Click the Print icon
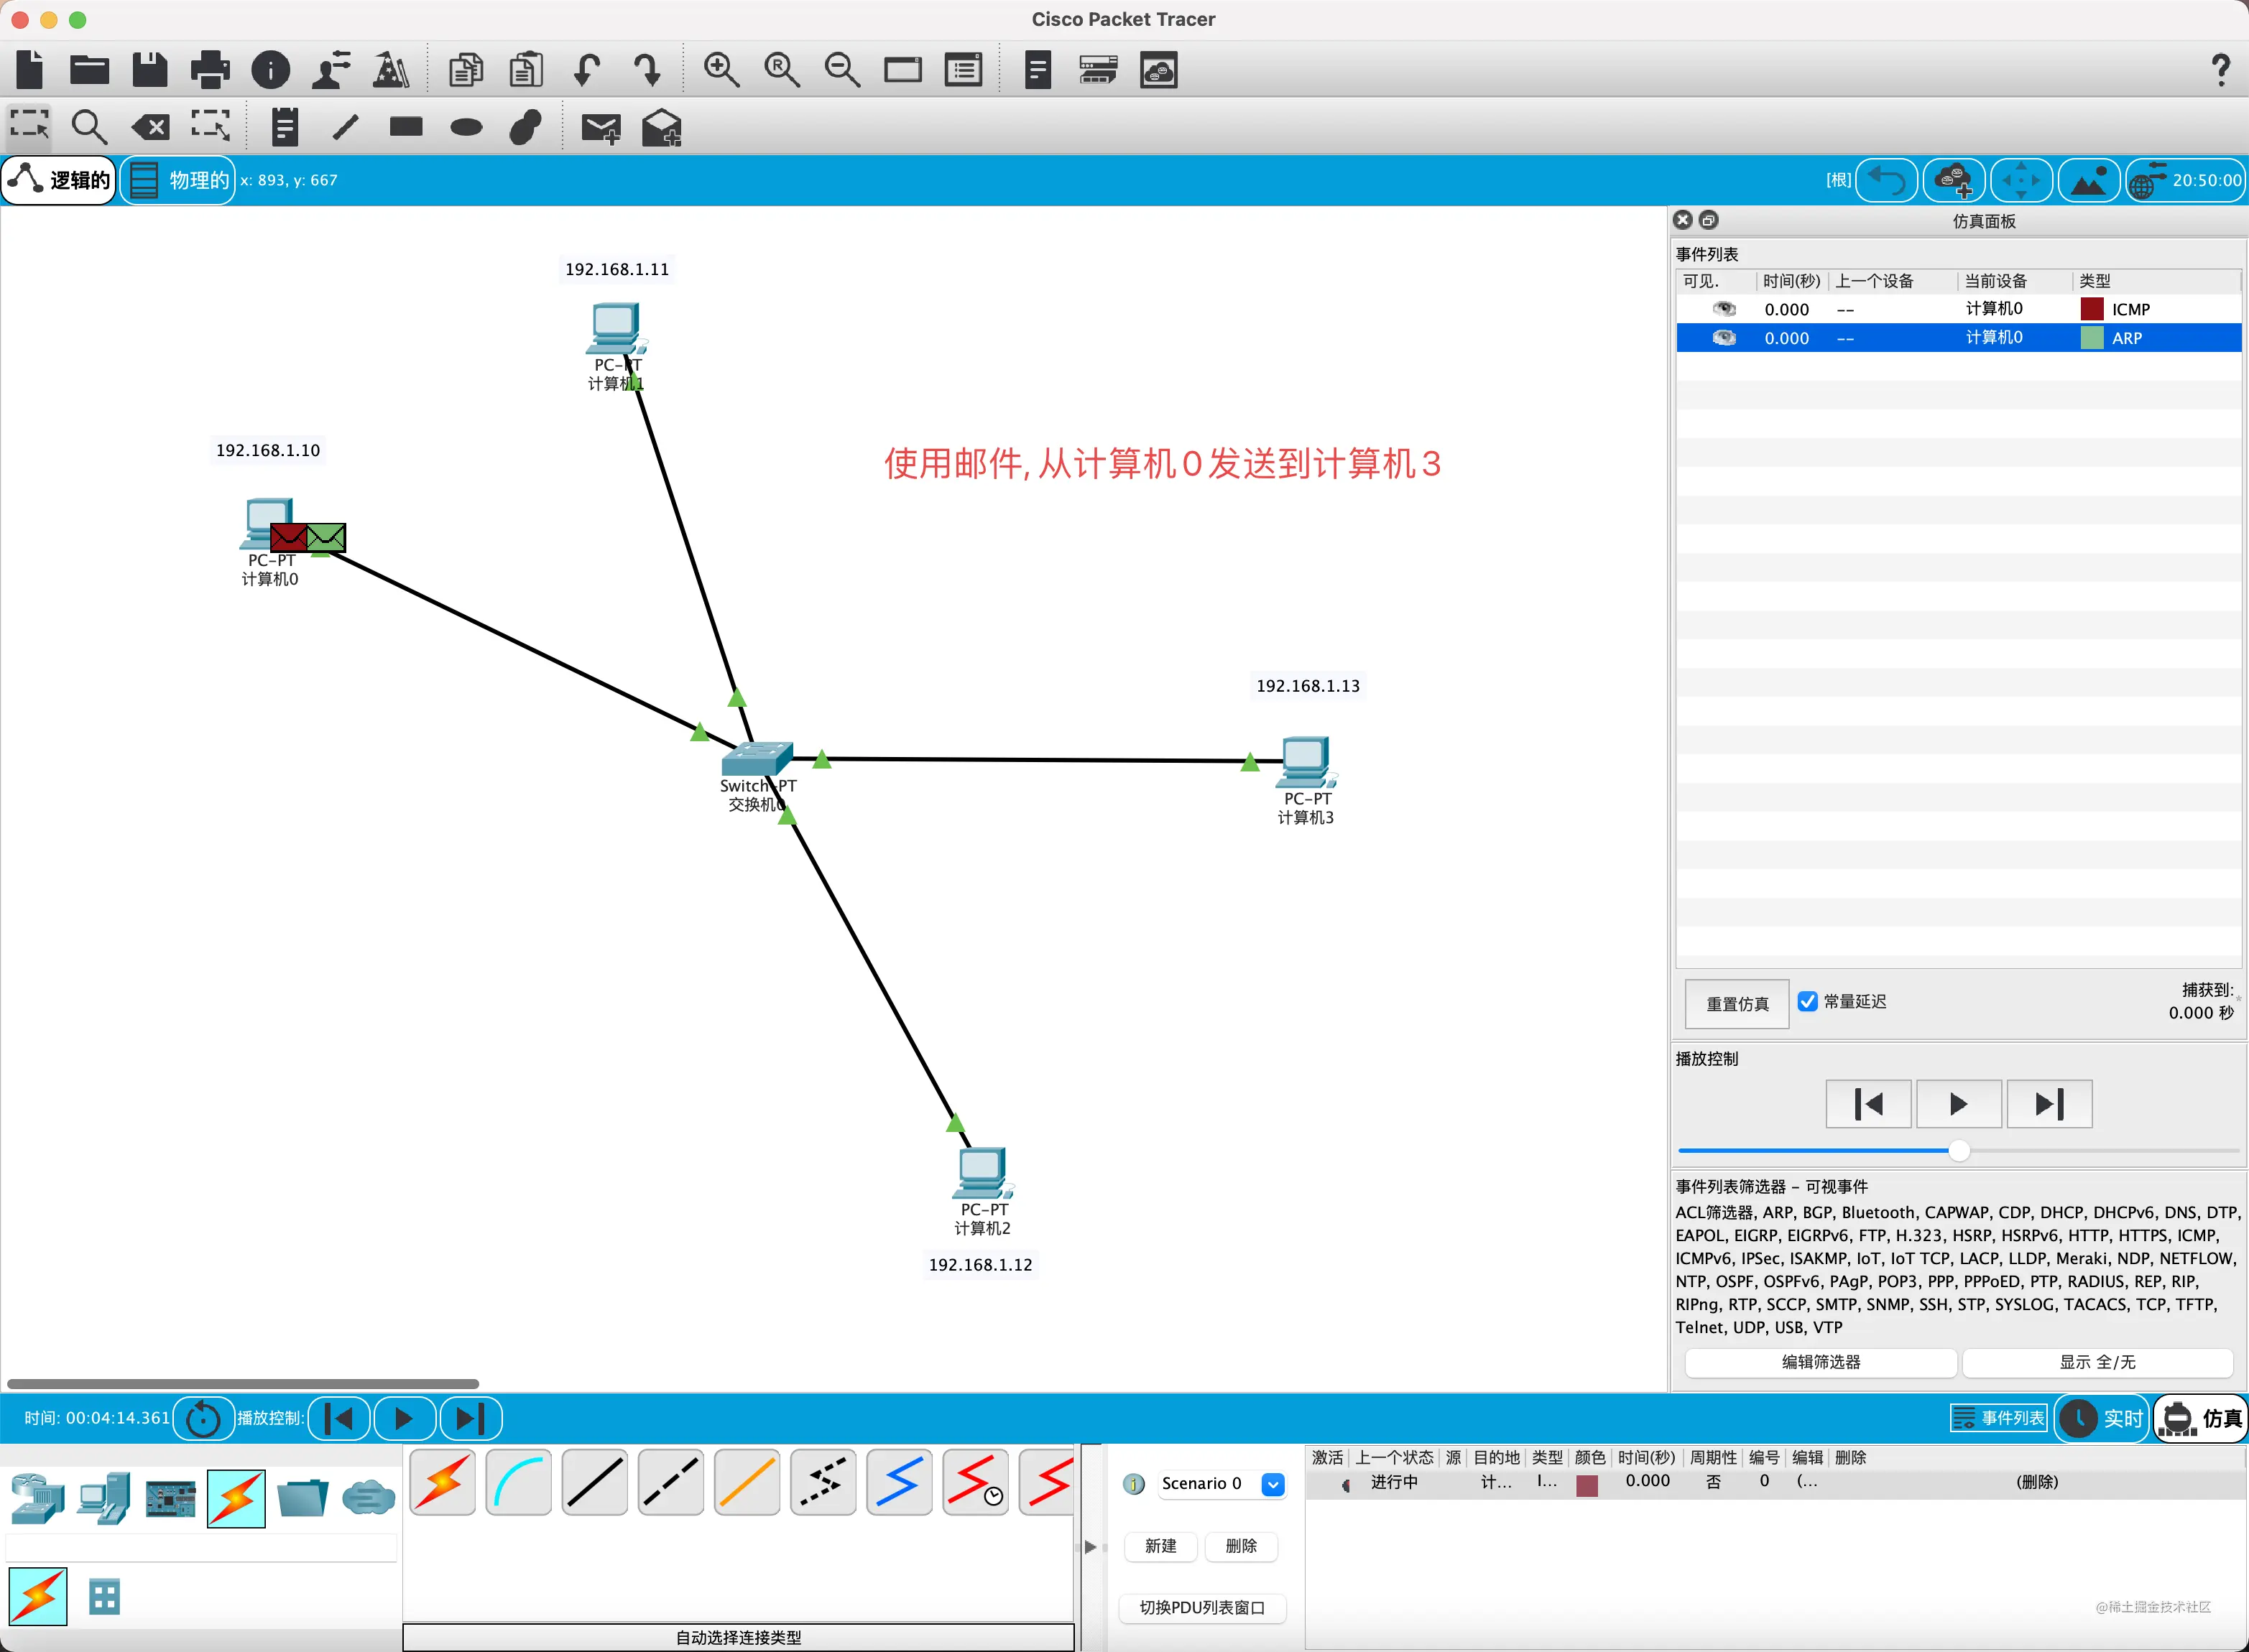The image size is (2249, 1652). click(210, 70)
